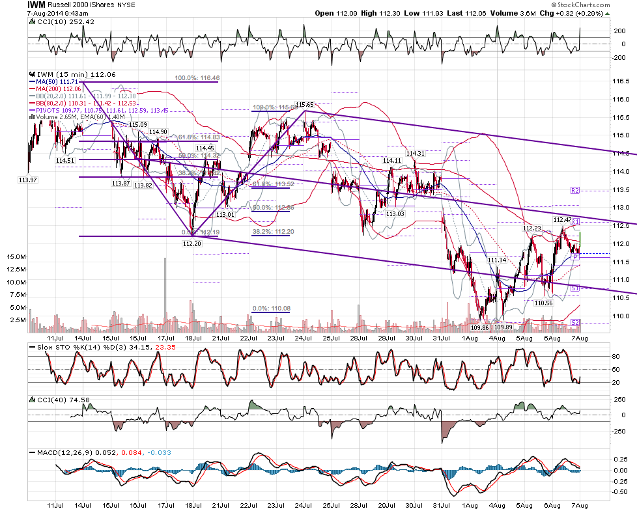Image resolution: width=637 pixels, height=509 pixels.
Task: Click the 110.56 price label
Action: coord(544,303)
